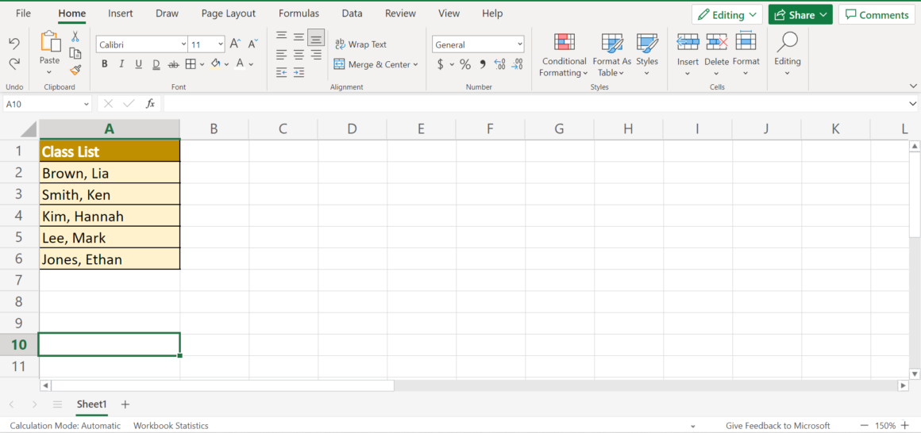Cut selection with the scissors icon
This screenshot has height=433, width=921.
point(75,36)
